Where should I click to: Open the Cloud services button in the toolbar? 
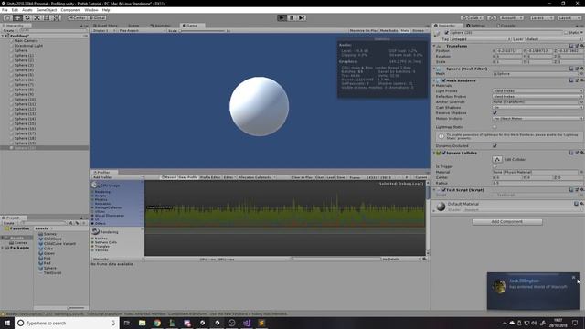(492, 17)
